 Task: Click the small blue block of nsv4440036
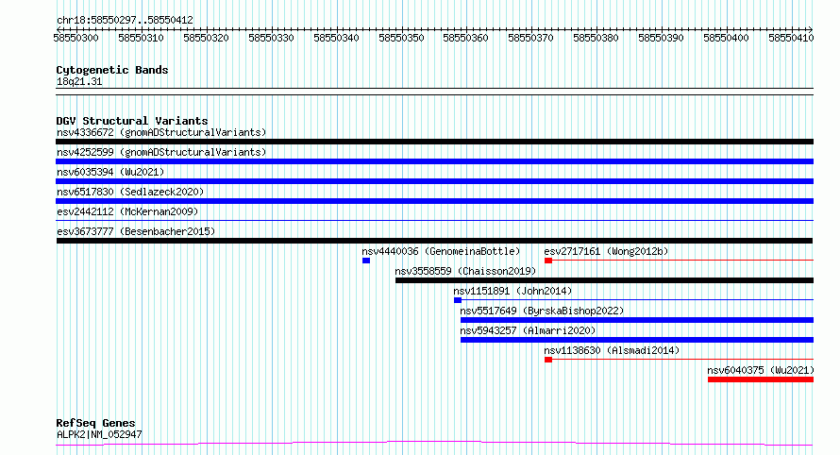366,261
